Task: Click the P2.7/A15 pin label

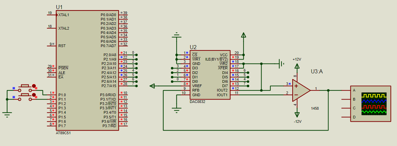Action: coord(109,86)
